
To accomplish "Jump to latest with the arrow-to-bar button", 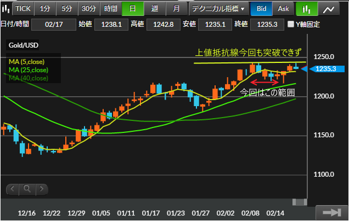I will click(x=331, y=213).
